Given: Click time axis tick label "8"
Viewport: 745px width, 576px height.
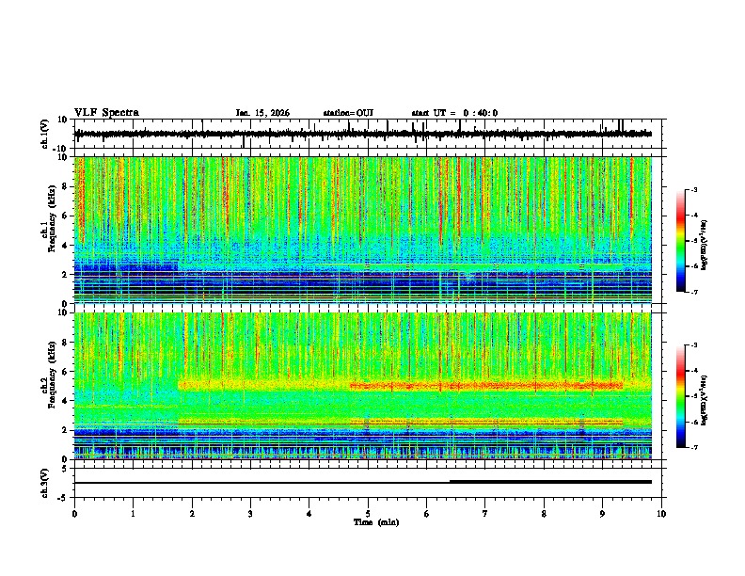Looking at the screenshot, I should (544, 514).
